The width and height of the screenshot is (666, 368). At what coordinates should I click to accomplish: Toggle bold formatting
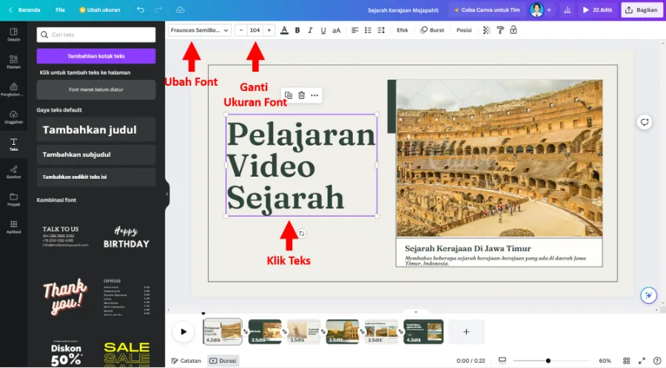tap(297, 30)
